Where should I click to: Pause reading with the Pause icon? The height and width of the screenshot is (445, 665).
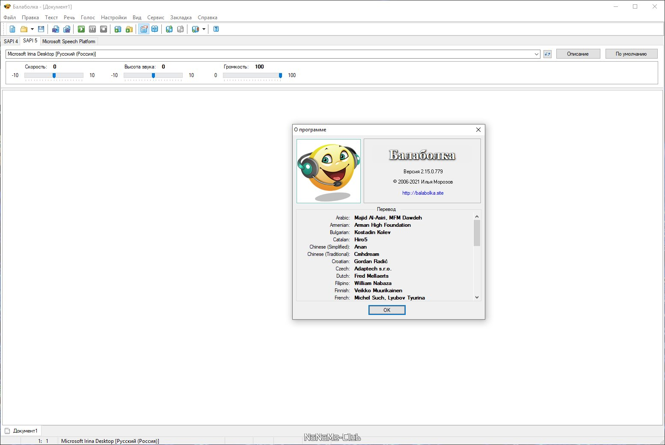(x=92, y=29)
